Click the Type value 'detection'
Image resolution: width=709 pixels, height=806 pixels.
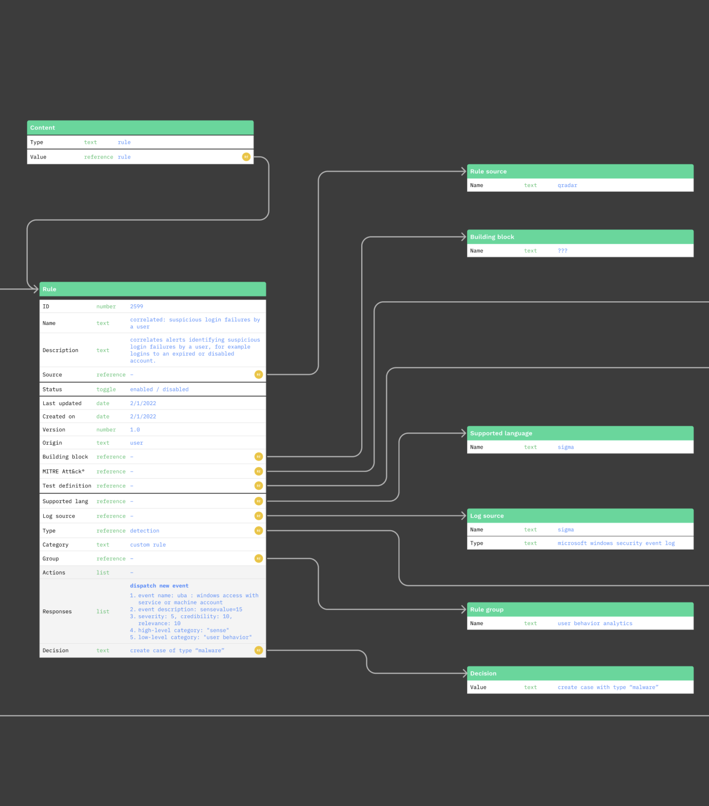(x=145, y=531)
